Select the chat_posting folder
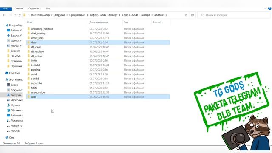The image size is (272, 153). [38, 33]
